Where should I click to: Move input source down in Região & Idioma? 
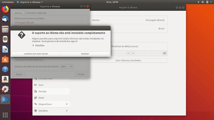point(133,53)
